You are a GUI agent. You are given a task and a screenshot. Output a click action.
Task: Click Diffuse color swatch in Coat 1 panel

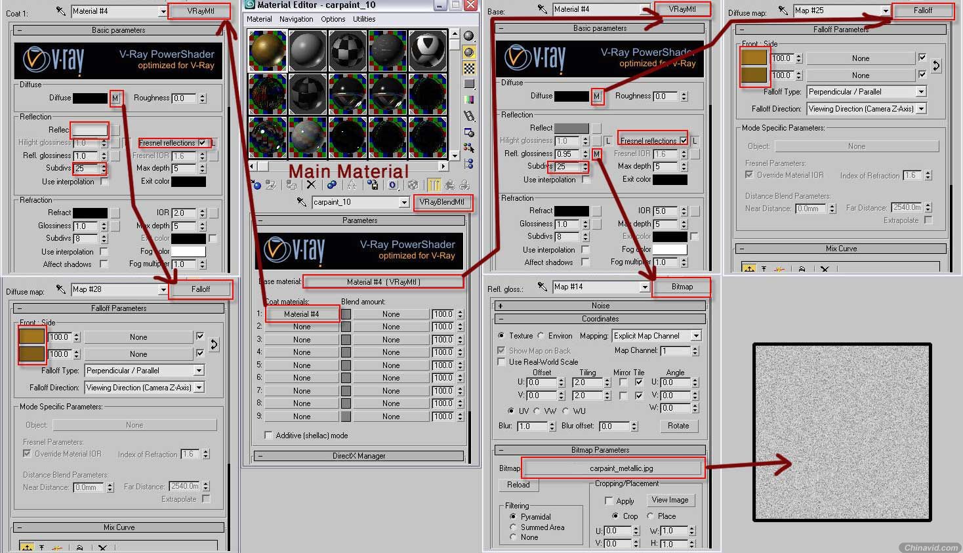(x=90, y=98)
